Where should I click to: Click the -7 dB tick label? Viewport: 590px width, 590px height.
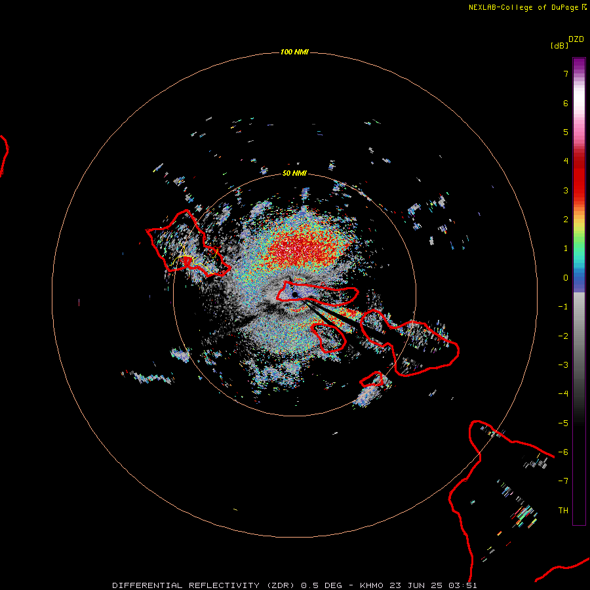click(x=563, y=481)
